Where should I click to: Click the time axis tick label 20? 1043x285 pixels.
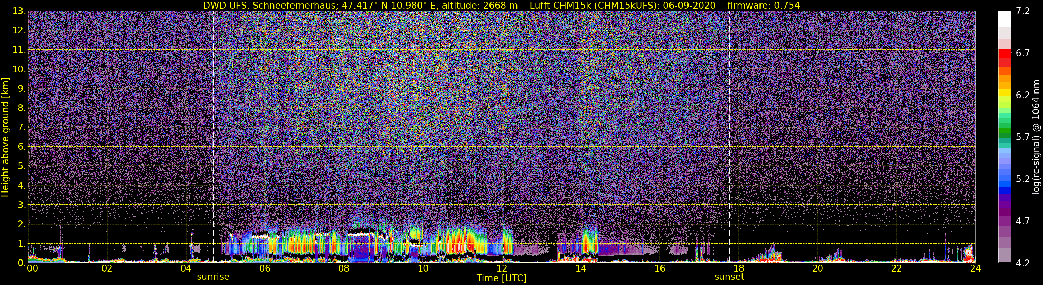[x=818, y=268]
